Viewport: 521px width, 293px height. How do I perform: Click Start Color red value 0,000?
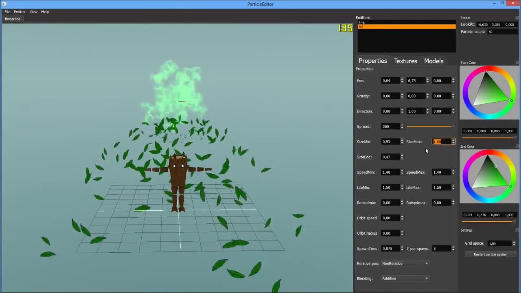(468, 131)
